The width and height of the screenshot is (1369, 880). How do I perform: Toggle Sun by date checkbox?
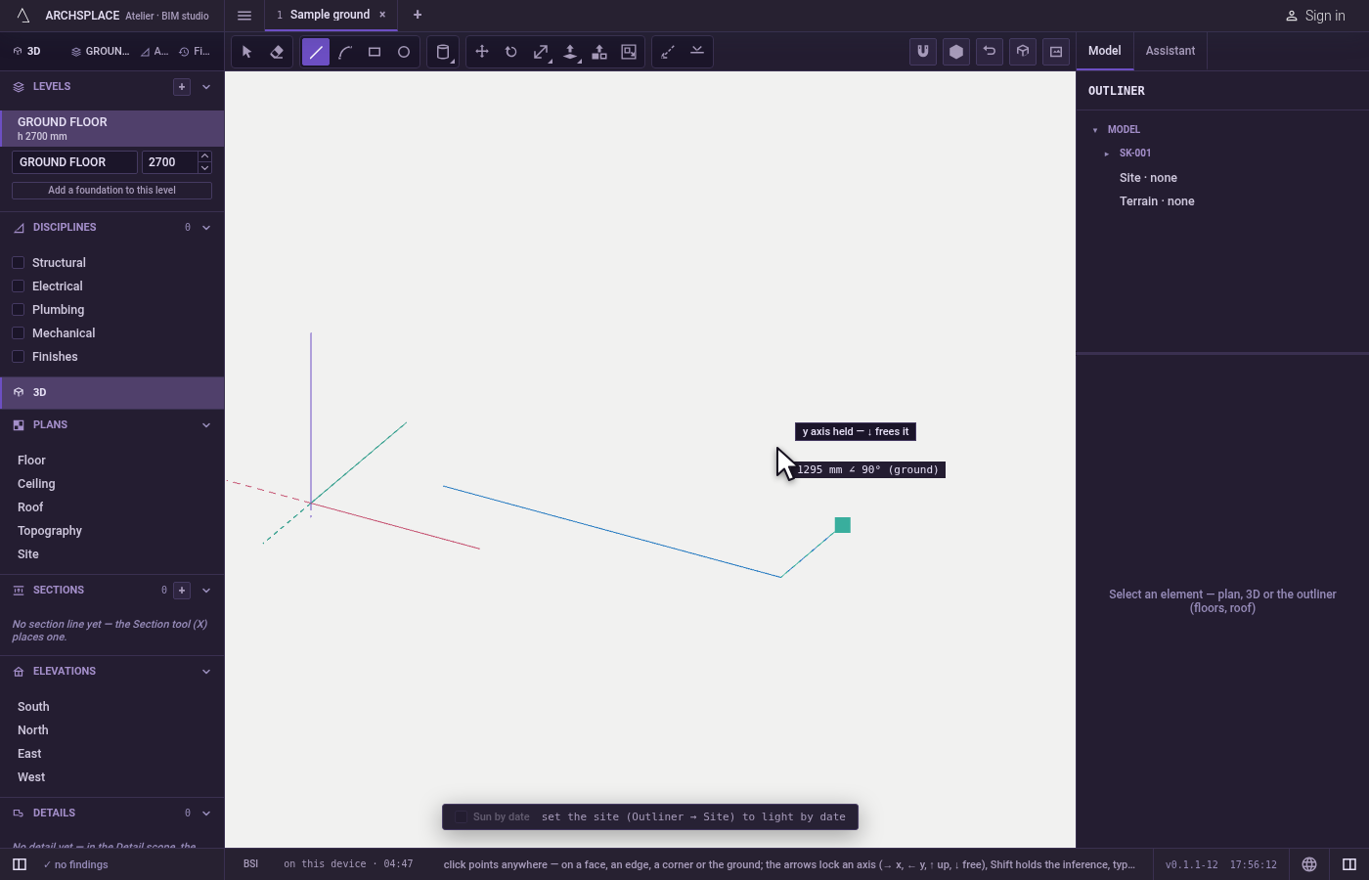pyautogui.click(x=462, y=817)
